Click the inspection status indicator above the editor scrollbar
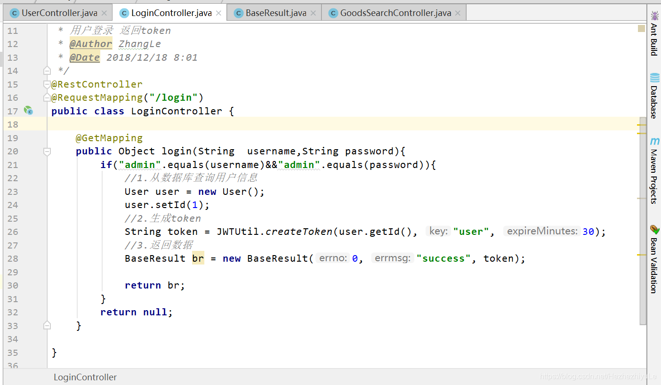Screen dimensions: 661x385 (x=641, y=28)
